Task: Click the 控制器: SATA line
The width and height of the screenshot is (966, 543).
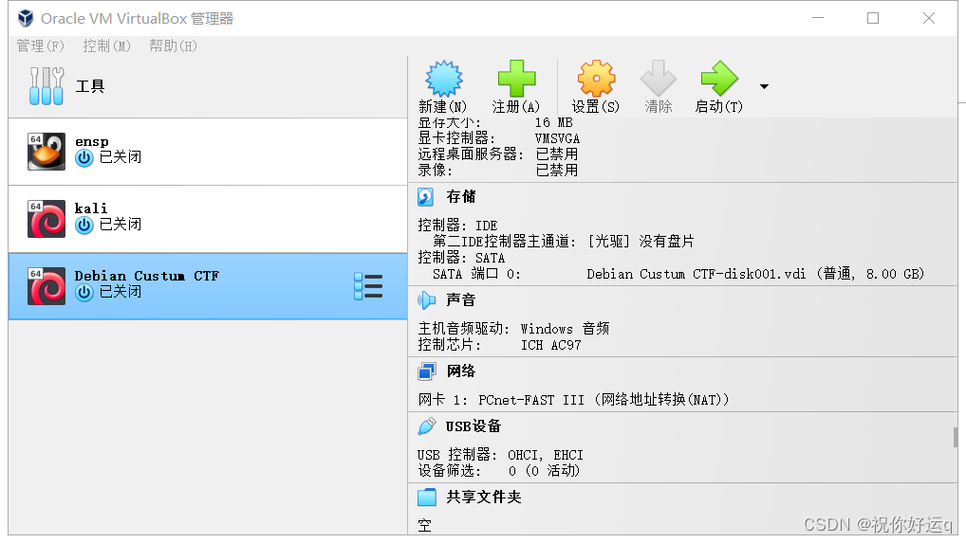Action: click(x=461, y=258)
